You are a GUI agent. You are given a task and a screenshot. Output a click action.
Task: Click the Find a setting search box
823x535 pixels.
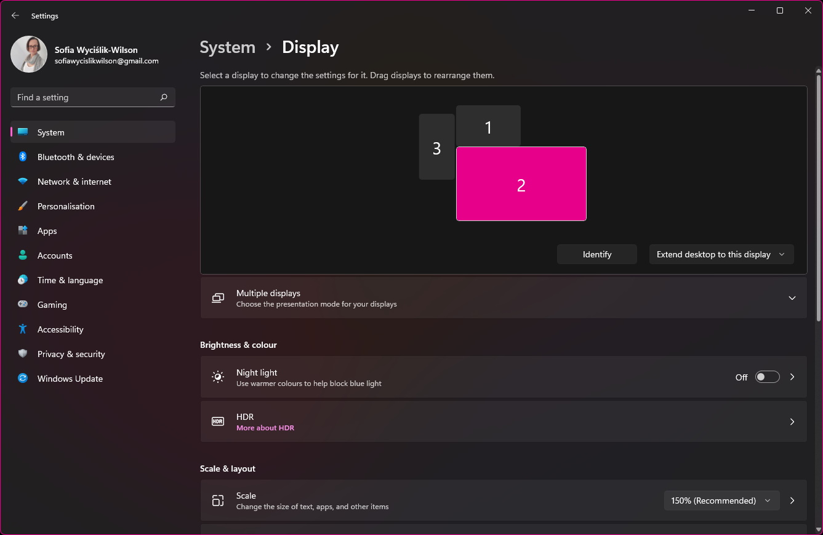(92, 97)
